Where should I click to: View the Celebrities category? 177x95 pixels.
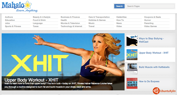coord(121,17)
